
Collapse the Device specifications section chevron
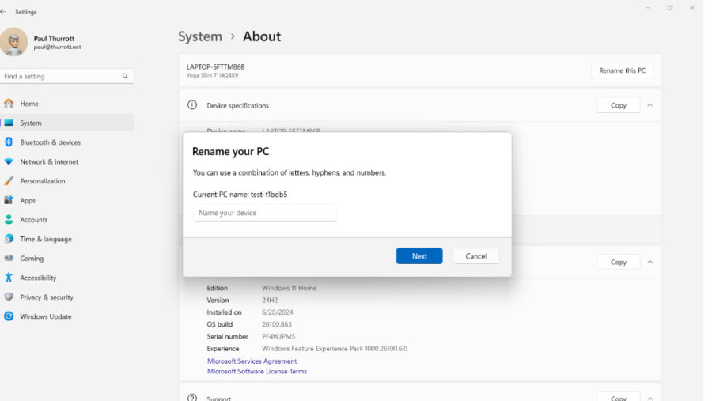tap(650, 105)
